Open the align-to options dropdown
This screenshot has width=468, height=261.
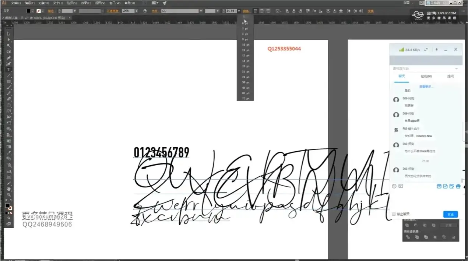tap(278, 11)
